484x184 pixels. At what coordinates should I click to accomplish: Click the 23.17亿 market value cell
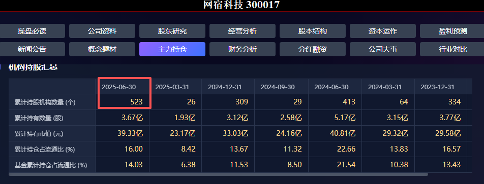[x=175, y=133]
